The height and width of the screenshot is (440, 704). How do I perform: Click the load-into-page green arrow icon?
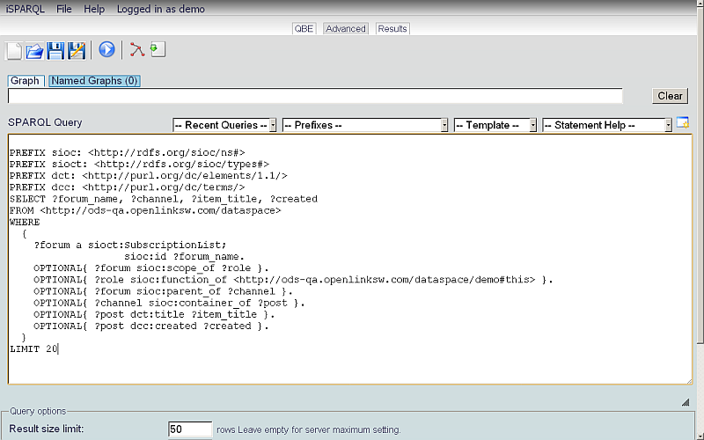pos(158,49)
